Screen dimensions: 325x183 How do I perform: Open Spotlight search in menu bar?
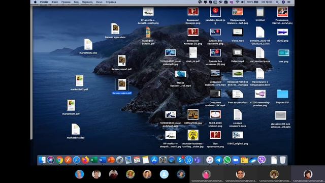point(277,2)
